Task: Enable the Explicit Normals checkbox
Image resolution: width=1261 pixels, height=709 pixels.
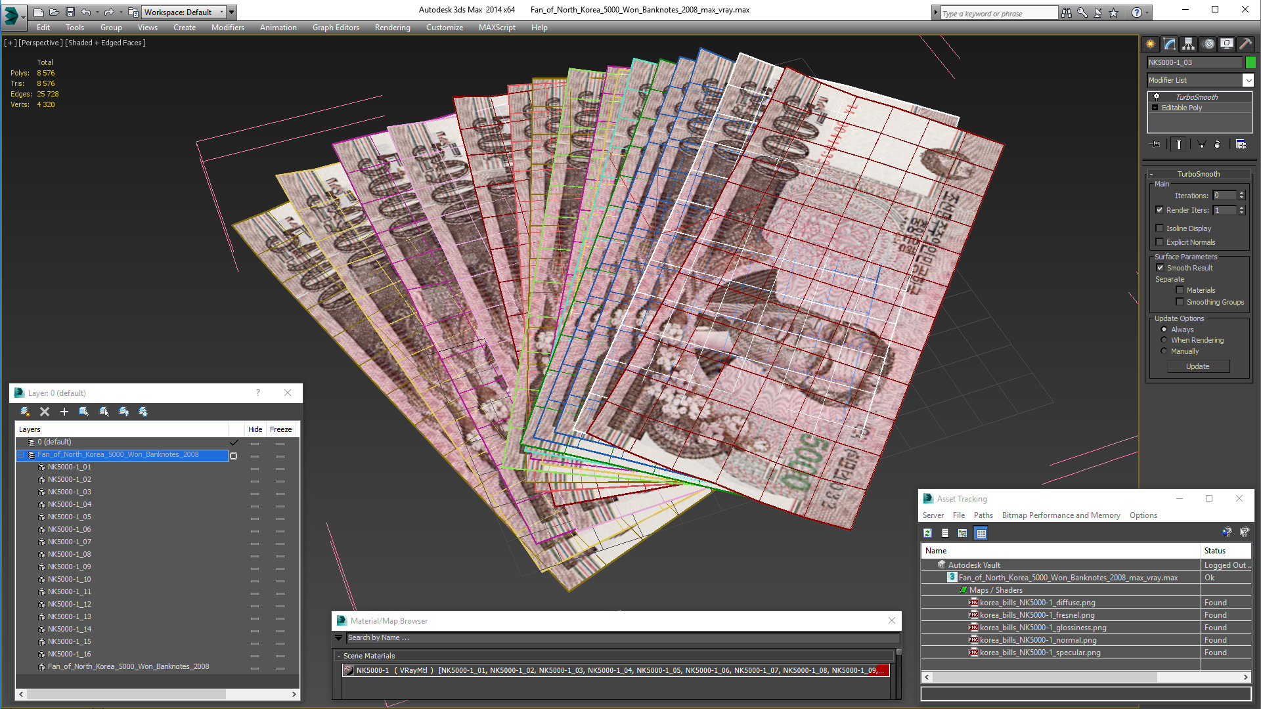Action: tap(1160, 242)
